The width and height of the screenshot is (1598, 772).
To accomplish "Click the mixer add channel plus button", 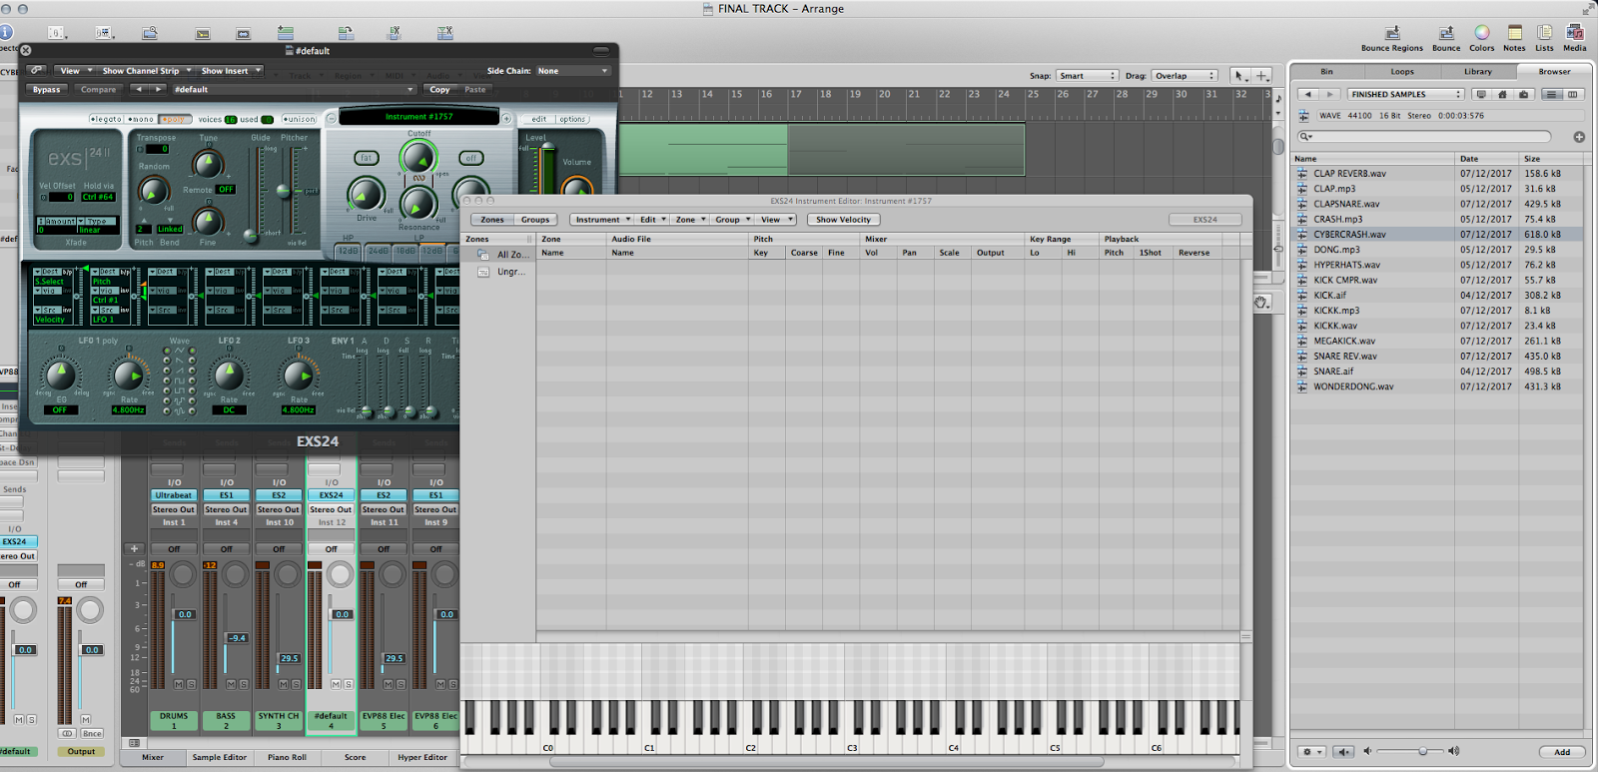I will point(134,548).
